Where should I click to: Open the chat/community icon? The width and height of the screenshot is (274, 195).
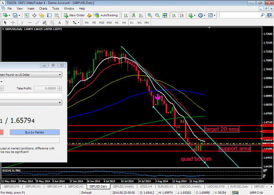point(270,15)
